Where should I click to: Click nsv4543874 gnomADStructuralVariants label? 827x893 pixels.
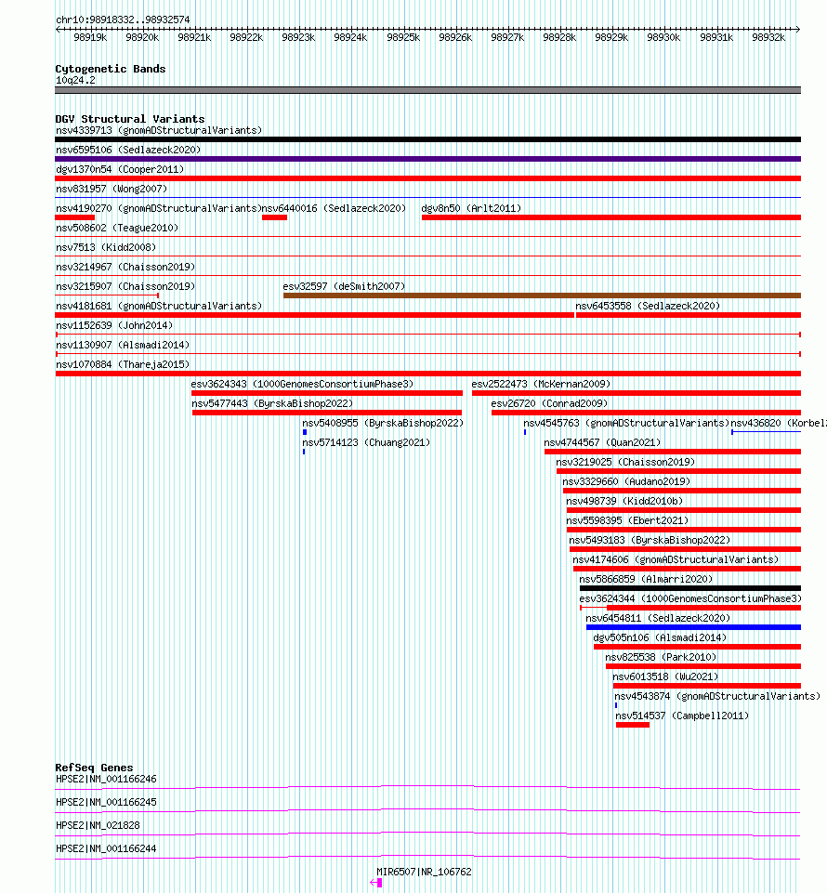717,696
